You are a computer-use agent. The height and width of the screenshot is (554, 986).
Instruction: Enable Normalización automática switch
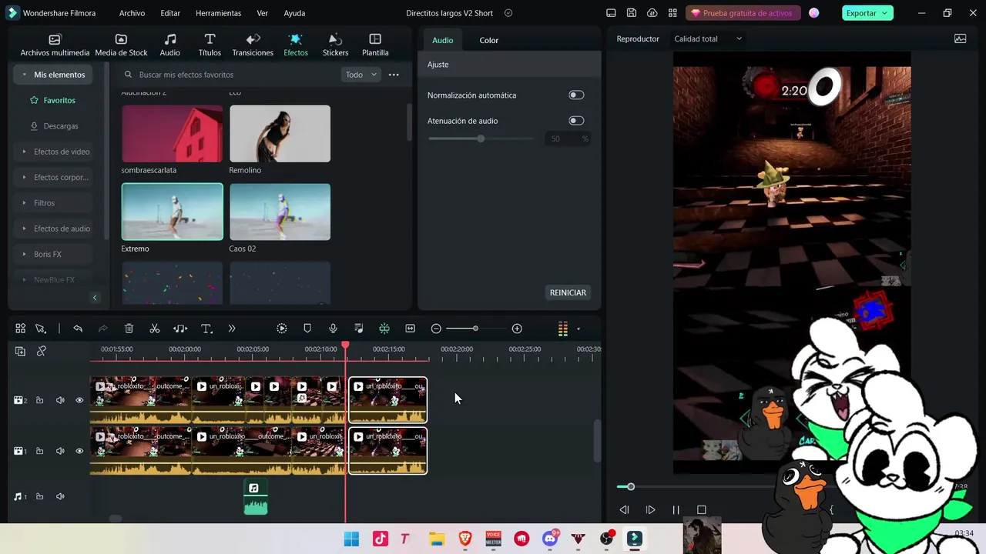[576, 95]
